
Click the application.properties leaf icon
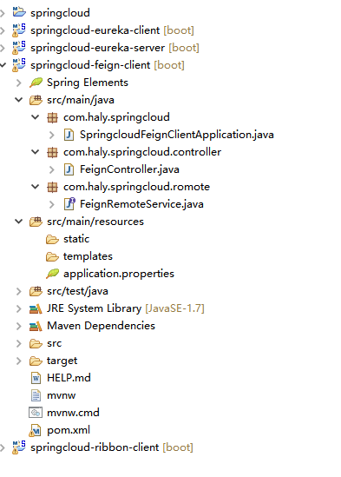click(x=52, y=274)
